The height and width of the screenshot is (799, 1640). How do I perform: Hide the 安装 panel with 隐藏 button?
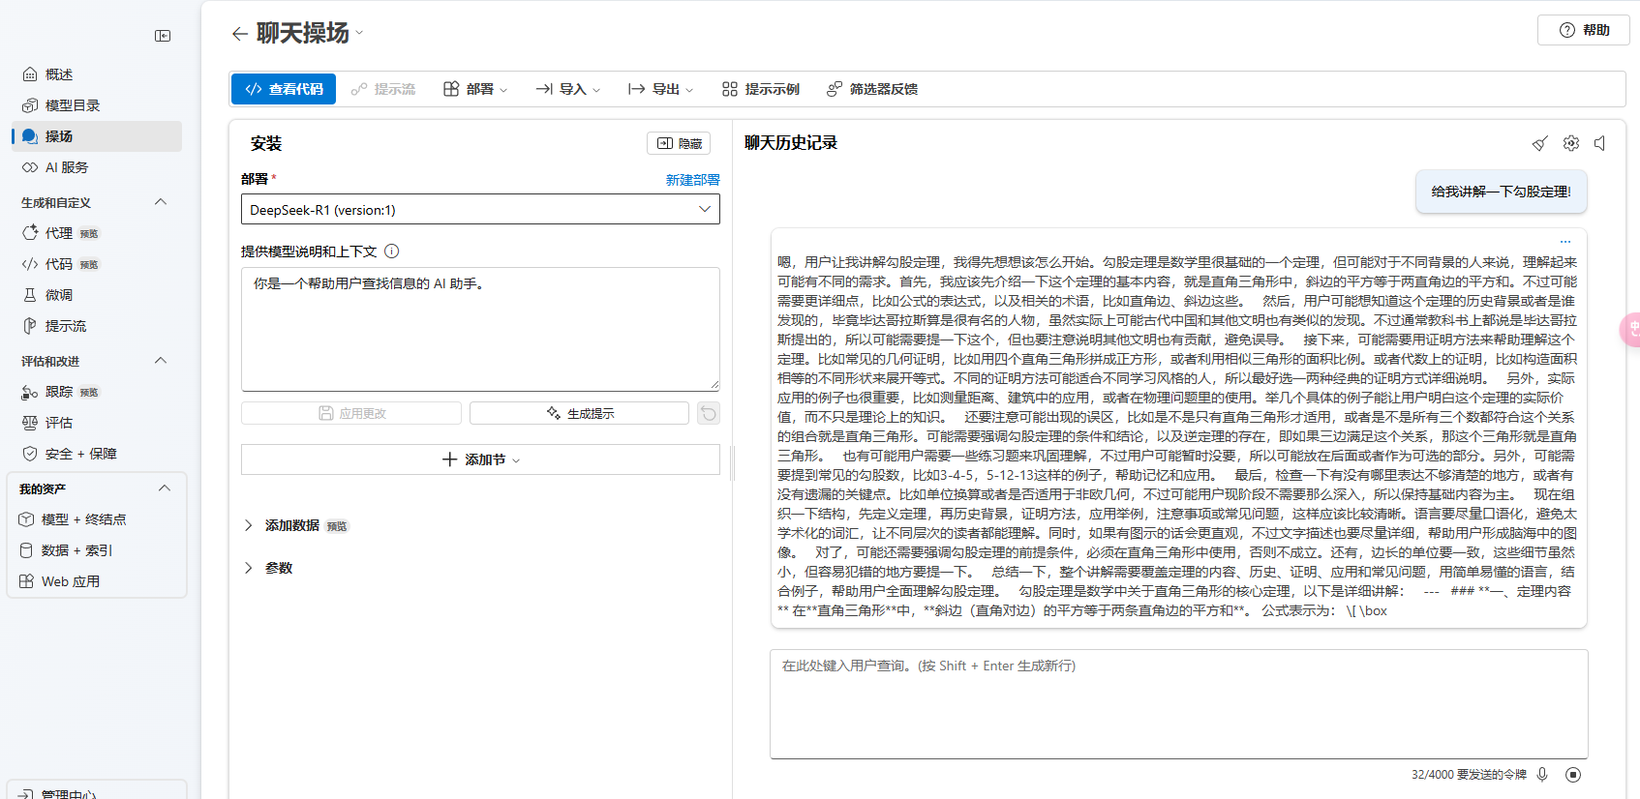pyautogui.click(x=679, y=143)
